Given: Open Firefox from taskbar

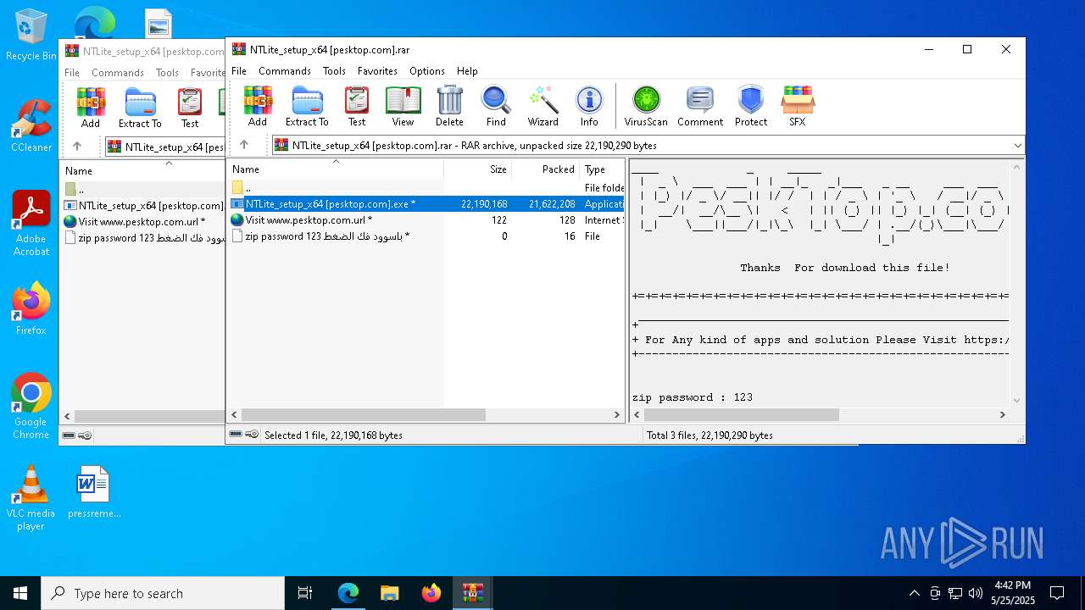Looking at the screenshot, I should (x=431, y=593).
